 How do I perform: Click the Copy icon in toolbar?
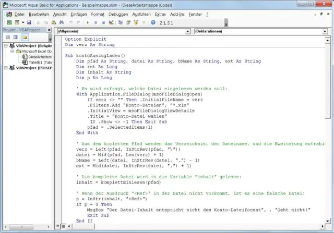(x=46, y=22)
